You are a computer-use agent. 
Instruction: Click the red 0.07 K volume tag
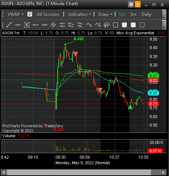click(155, 151)
